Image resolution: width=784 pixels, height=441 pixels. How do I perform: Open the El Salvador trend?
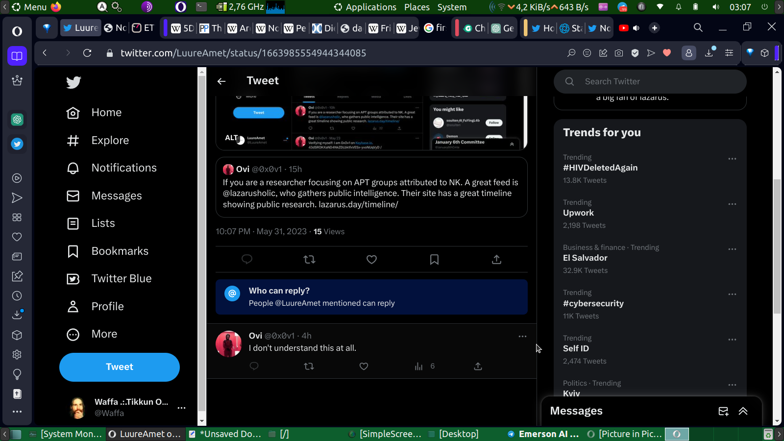click(585, 258)
